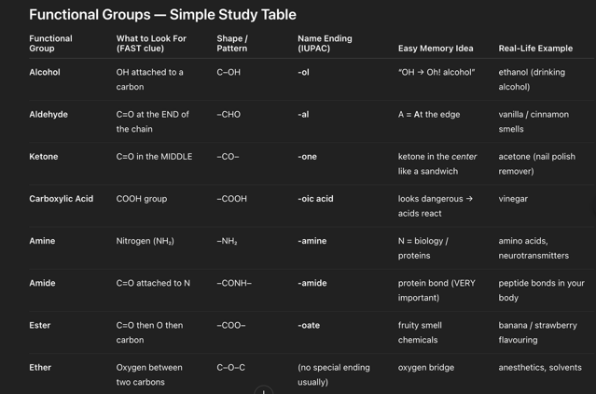
Task: Click the '-oic acid' name ending cell
Action: [x=315, y=199]
